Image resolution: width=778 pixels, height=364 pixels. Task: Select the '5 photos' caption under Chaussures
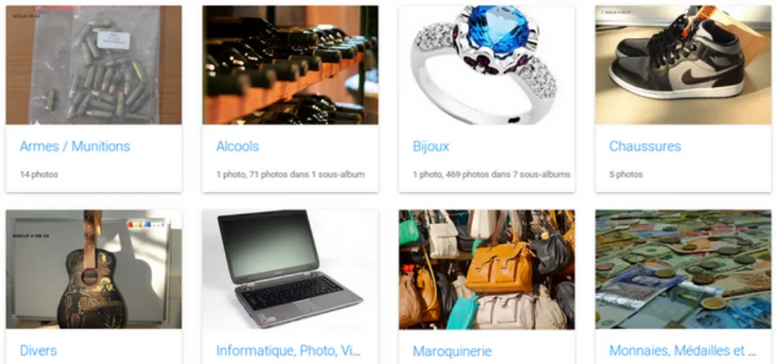point(626,175)
